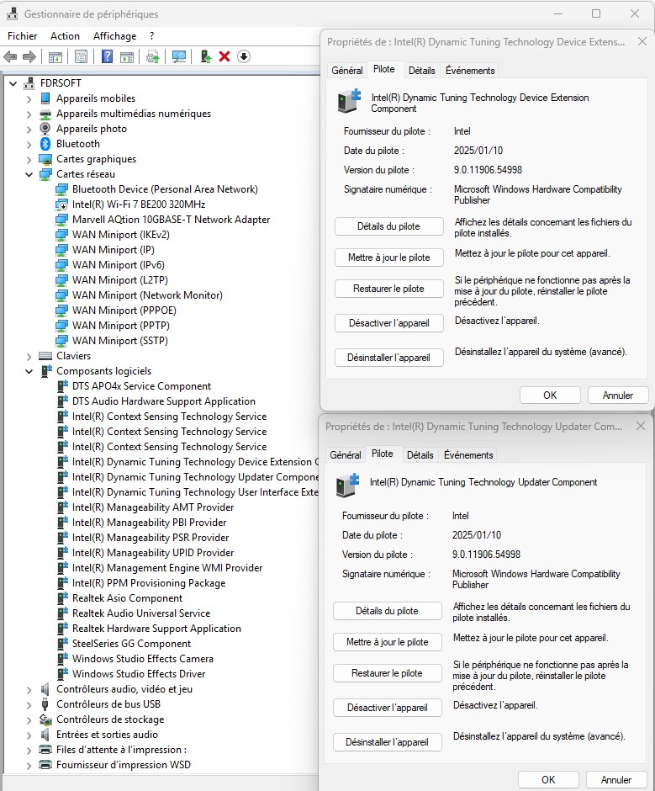
Task: Click the red X uninstall device toolbar icon
Action: [x=224, y=56]
